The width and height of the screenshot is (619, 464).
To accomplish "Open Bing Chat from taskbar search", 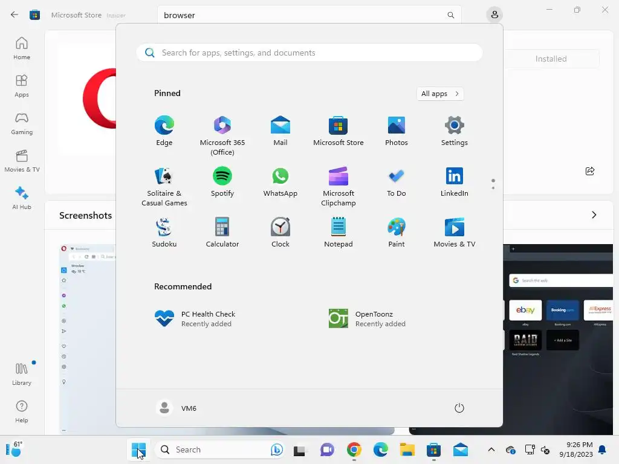I will coord(277,449).
